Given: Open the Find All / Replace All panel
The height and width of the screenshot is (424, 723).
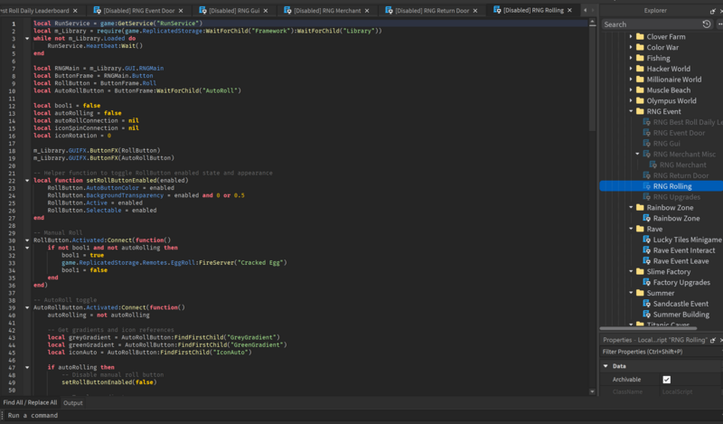Looking at the screenshot, I should click(30, 403).
